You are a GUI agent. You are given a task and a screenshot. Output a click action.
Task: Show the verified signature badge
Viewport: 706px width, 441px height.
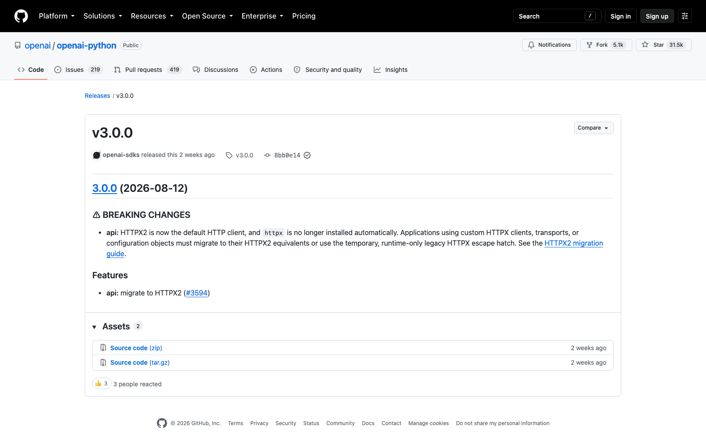[x=307, y=155]
